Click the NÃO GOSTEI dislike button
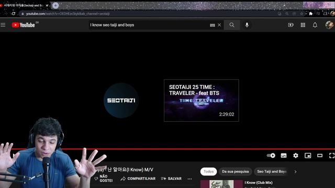Image resolution: width=335 pixels, height=188 pixels. tap(104, 179)
